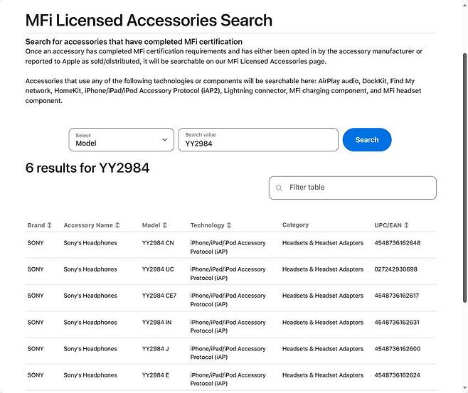Select row with model YY2984 UC
The width and height of the screenshot is (468, 393).
click(x=158, y=269)
